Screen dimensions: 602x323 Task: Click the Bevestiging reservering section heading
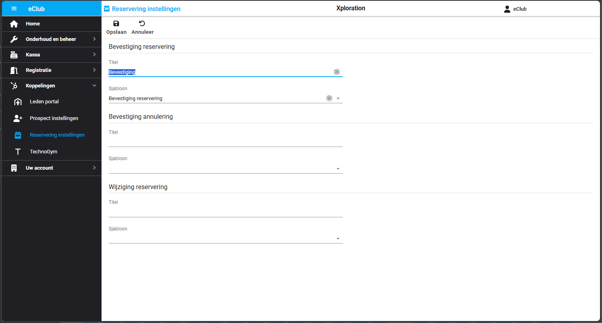point(142,46)
